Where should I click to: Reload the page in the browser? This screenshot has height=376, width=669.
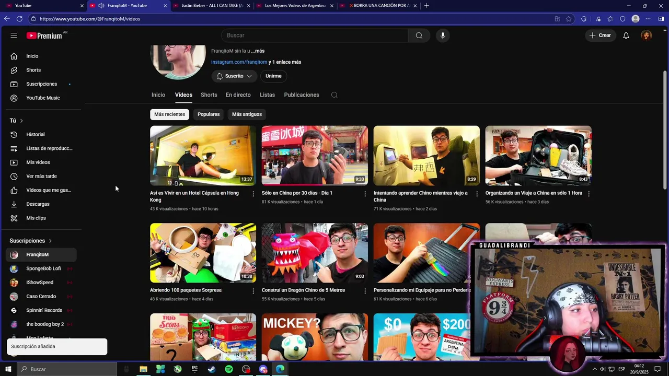point(19,19)
